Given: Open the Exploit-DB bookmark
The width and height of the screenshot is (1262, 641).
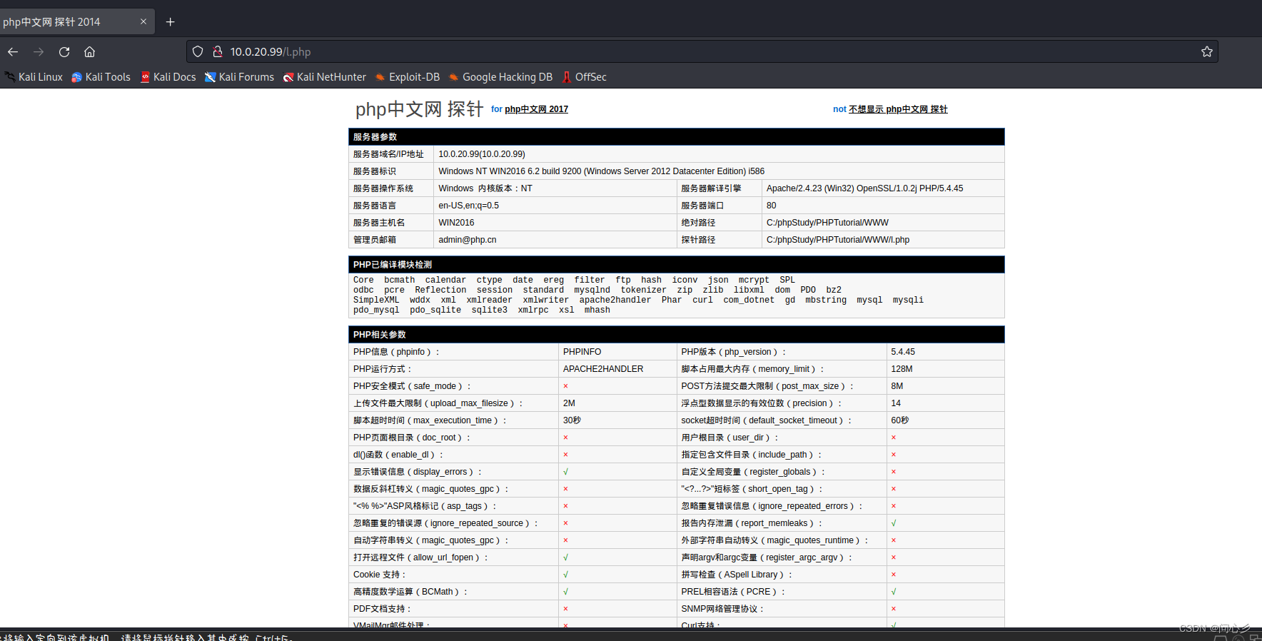Looking at the screenshot, I should point(408,77).
